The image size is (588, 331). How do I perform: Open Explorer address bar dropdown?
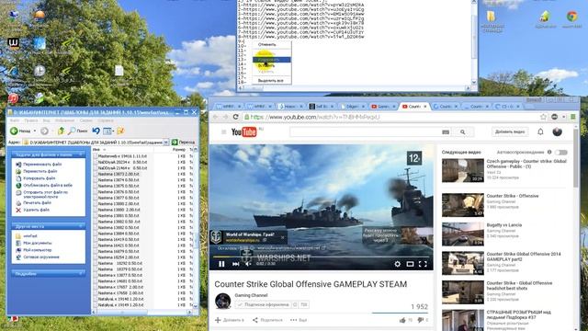(165, 143)
